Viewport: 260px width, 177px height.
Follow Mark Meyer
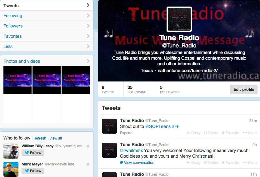coord(33,171)
